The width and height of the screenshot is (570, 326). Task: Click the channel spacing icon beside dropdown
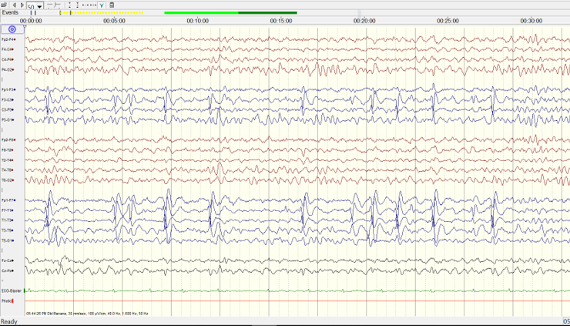click(52, 5)
